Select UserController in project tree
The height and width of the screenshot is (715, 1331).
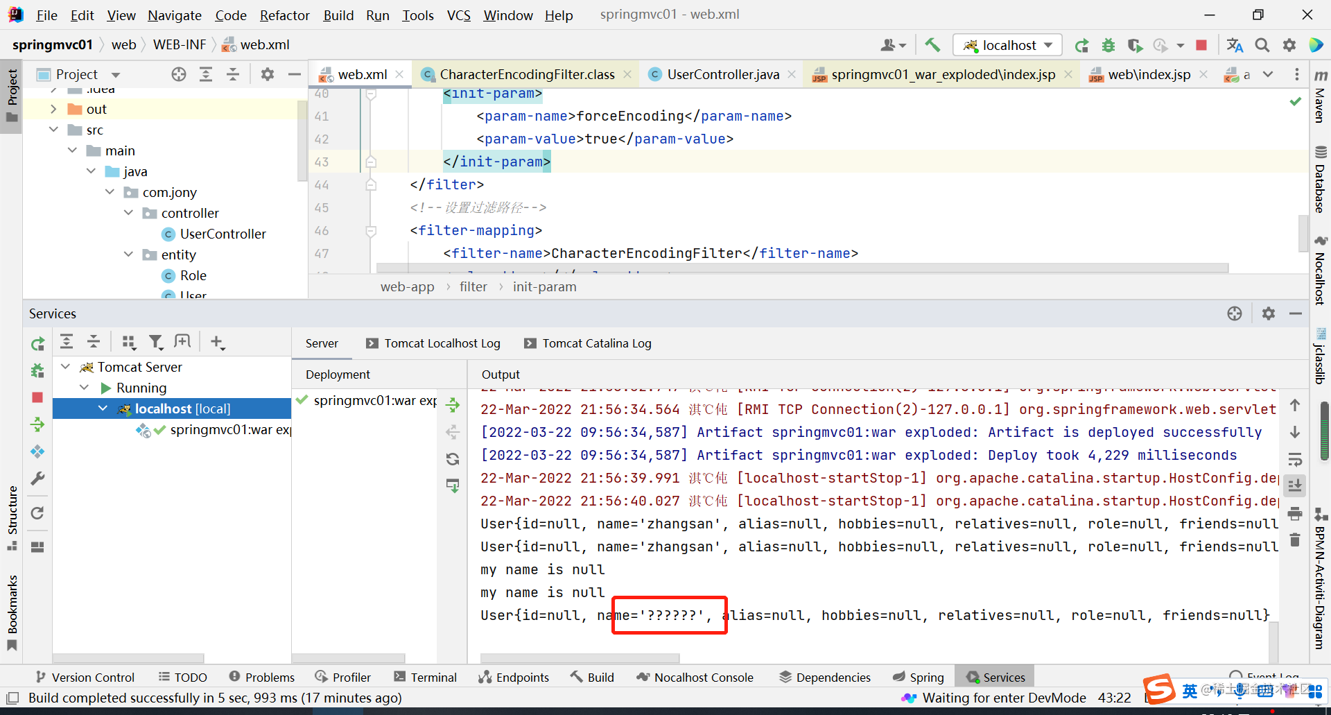coord(223,234)
